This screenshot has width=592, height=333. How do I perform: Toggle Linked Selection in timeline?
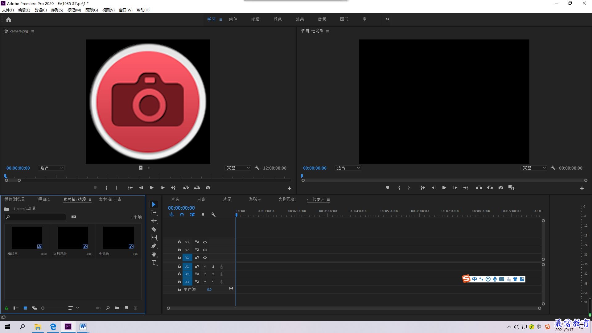[192, 215]
